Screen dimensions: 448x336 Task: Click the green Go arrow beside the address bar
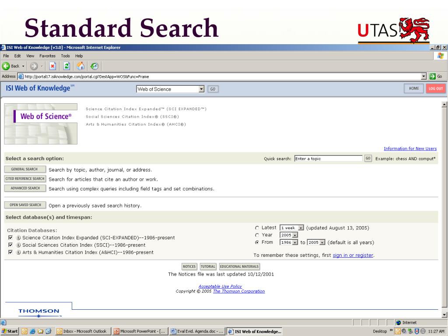click(432, 76)
